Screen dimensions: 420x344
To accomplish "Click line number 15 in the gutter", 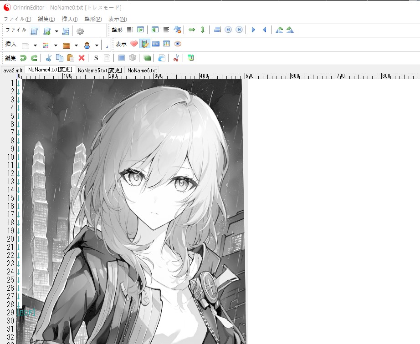I will pos(10,198).
